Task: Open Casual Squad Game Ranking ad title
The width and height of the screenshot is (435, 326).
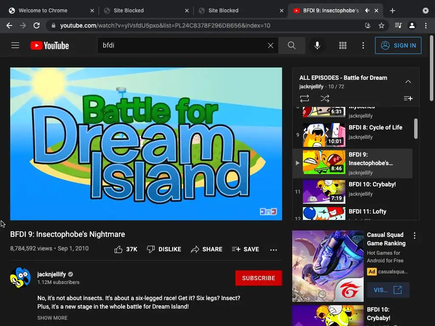Action: coord(386,239)
